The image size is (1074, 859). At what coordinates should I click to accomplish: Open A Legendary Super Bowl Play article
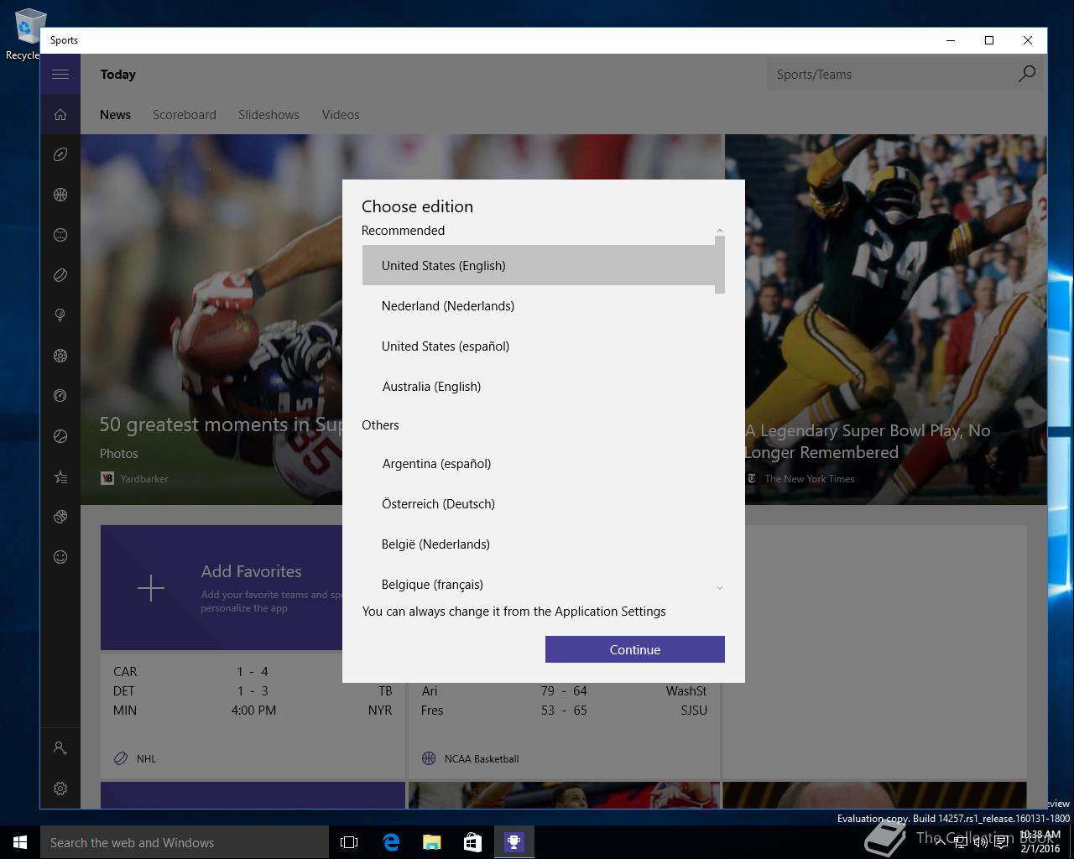(868, 441)
